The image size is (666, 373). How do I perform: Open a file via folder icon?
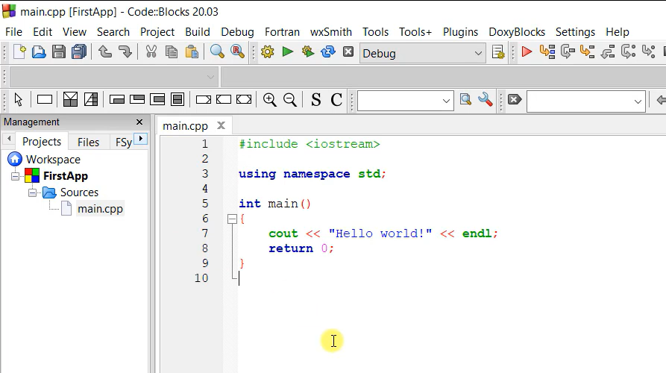pyautogui.click(x=39, y=52)
